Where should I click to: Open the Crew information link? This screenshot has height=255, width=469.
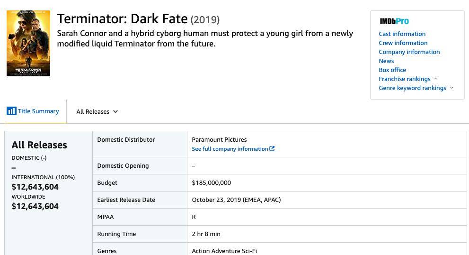point(403,43)
